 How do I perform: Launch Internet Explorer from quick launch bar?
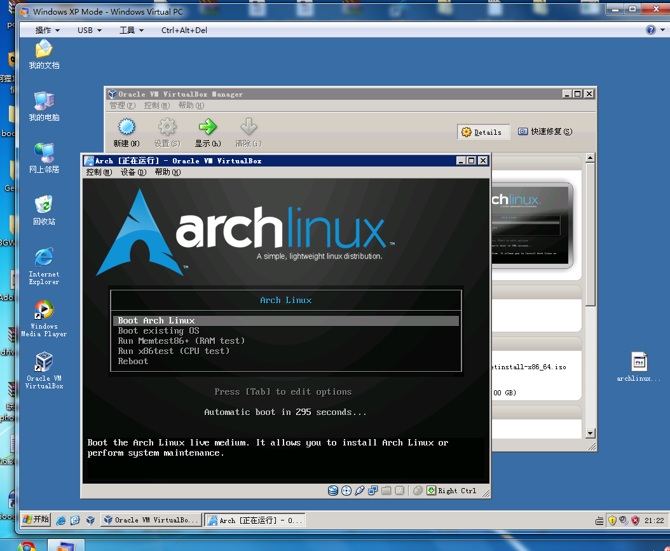[60, 520]
